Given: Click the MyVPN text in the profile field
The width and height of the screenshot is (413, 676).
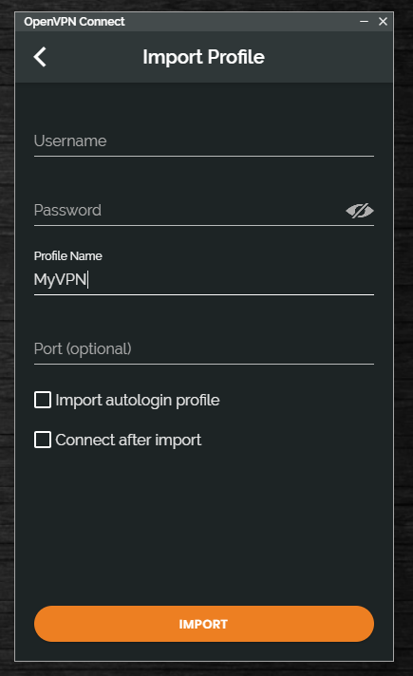Looking at the screenshot, I should pos(61,280).
